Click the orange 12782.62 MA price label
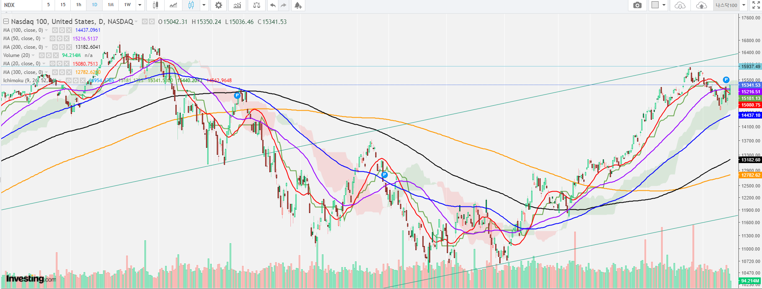This screenshot has width=762, height=289. [750, 175]
